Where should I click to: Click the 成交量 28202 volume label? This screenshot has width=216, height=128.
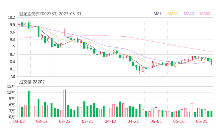32,82
